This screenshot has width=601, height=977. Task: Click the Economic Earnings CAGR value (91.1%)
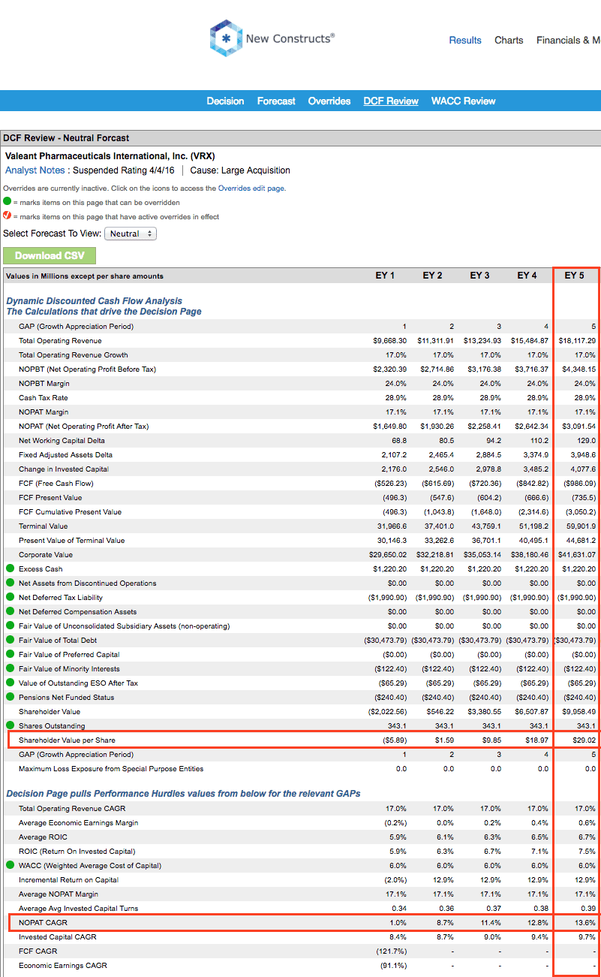(x=392, y=965)
